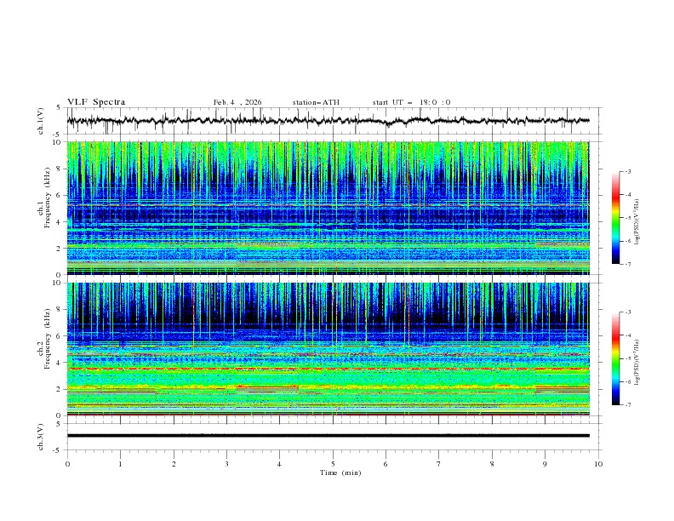674x521 pixels.
Task: Click the upper colorbar "-7" tick label
Action: pyautogui.click(x=627, y=265)
